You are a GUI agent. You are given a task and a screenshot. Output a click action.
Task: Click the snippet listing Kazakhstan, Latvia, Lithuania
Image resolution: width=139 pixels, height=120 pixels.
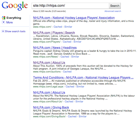[x=84, y=37]
